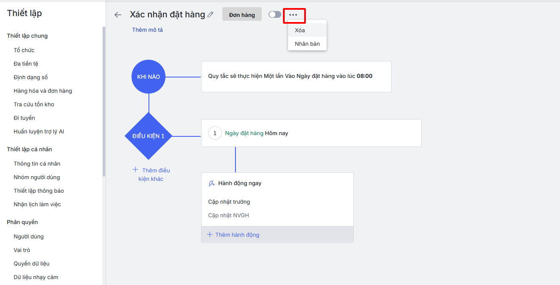
Task: Go to Thiết lập thông báo in sidebar
Action: [x=39, y=191]
